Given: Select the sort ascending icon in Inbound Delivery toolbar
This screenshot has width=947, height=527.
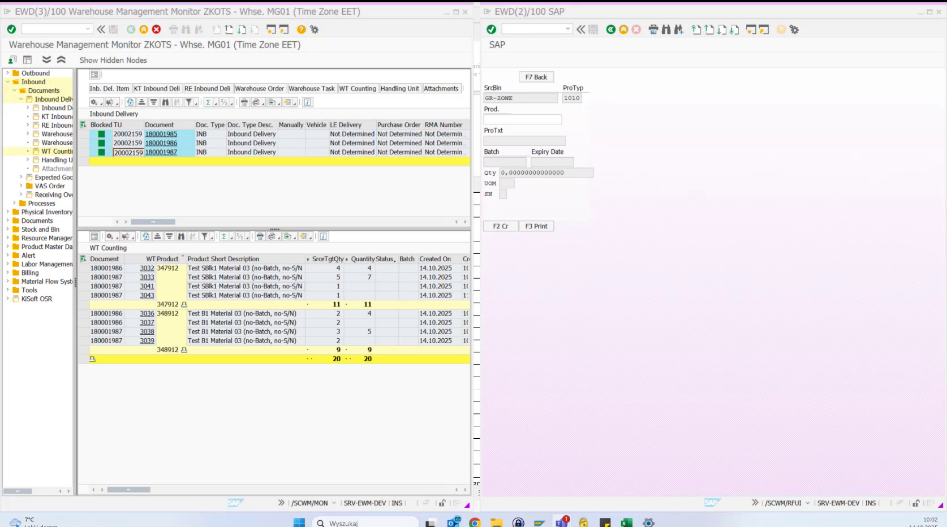Looking at the screenshot, I should (x=141, y=102).
